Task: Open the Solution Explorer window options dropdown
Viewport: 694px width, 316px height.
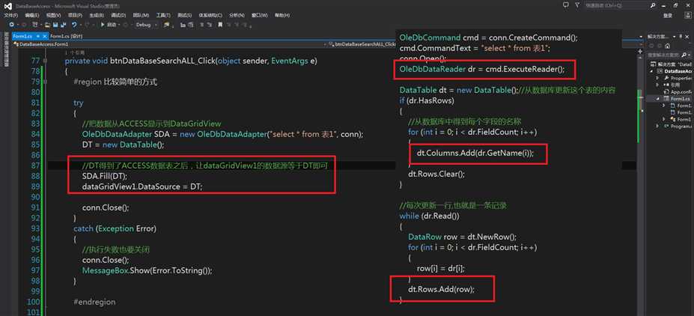Action: pos(674,36)
